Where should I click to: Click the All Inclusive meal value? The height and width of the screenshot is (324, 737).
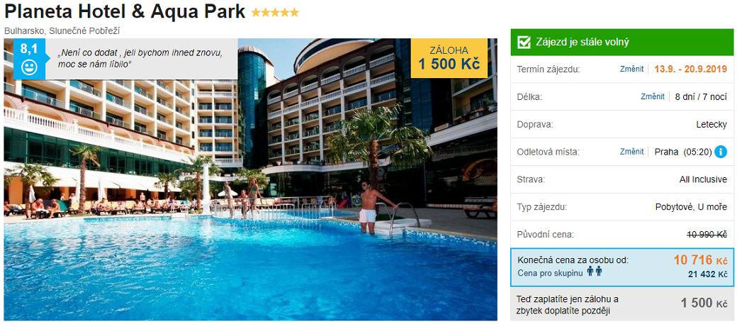[703, 179]
